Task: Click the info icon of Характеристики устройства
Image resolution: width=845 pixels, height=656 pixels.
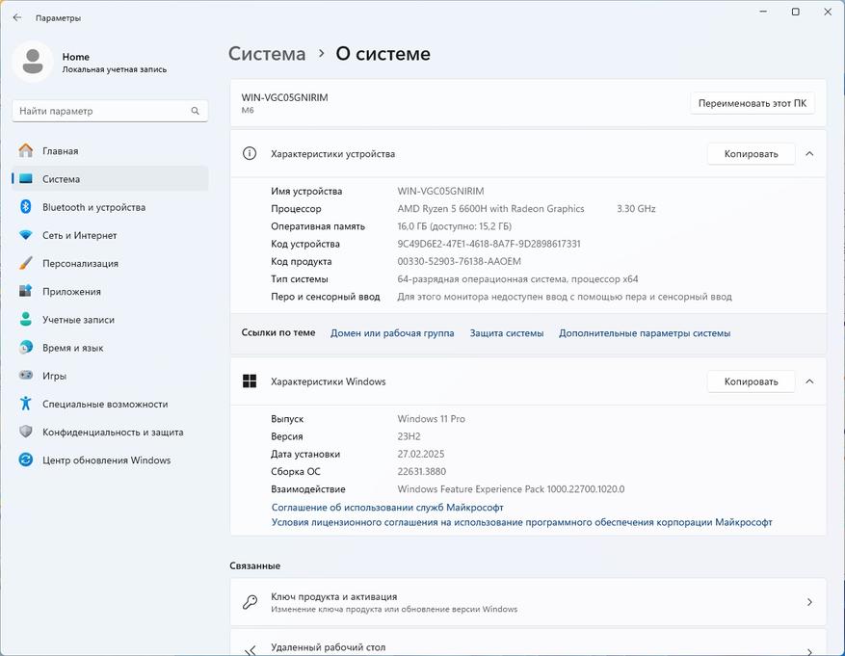Action: point(250,153)
